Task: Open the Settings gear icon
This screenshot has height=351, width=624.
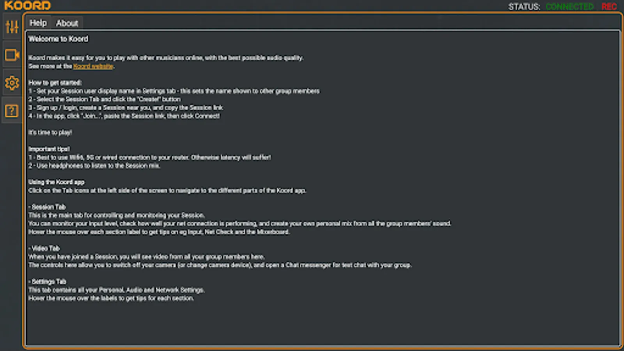Action: click(12, 83)
